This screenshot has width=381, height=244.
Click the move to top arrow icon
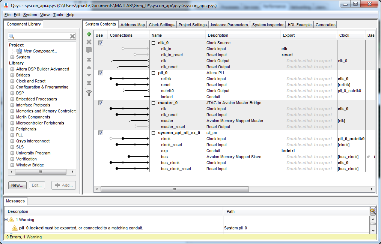coord(89,60)
